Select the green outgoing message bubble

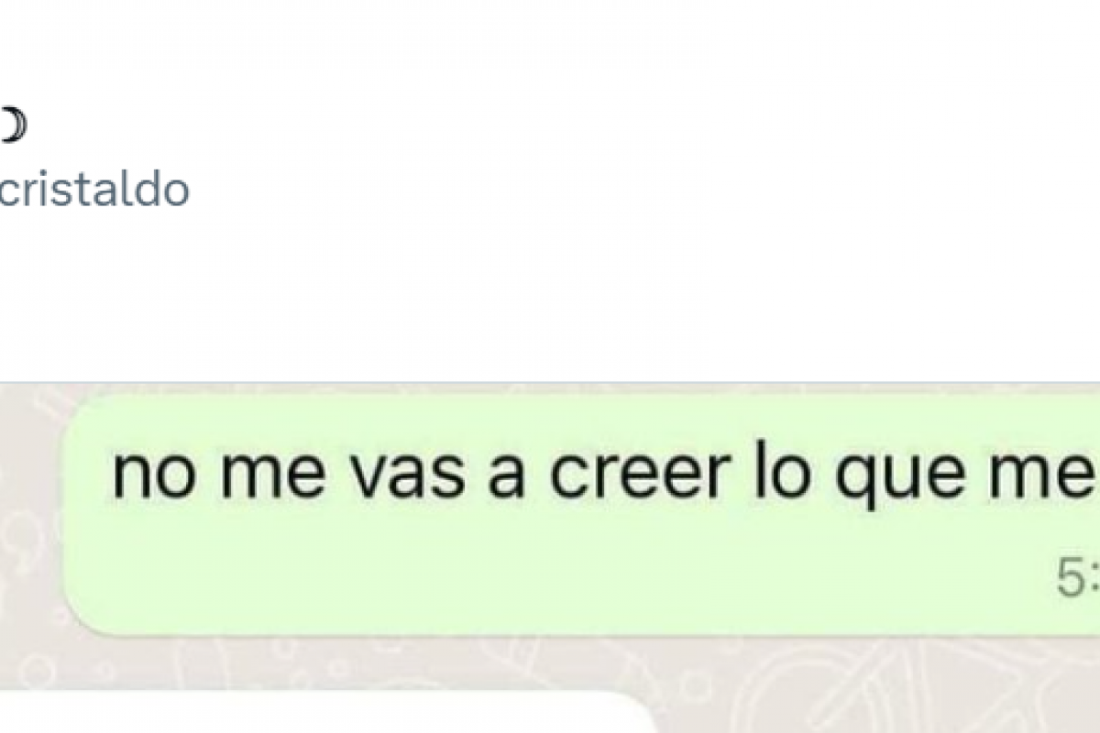pos(583,515)
